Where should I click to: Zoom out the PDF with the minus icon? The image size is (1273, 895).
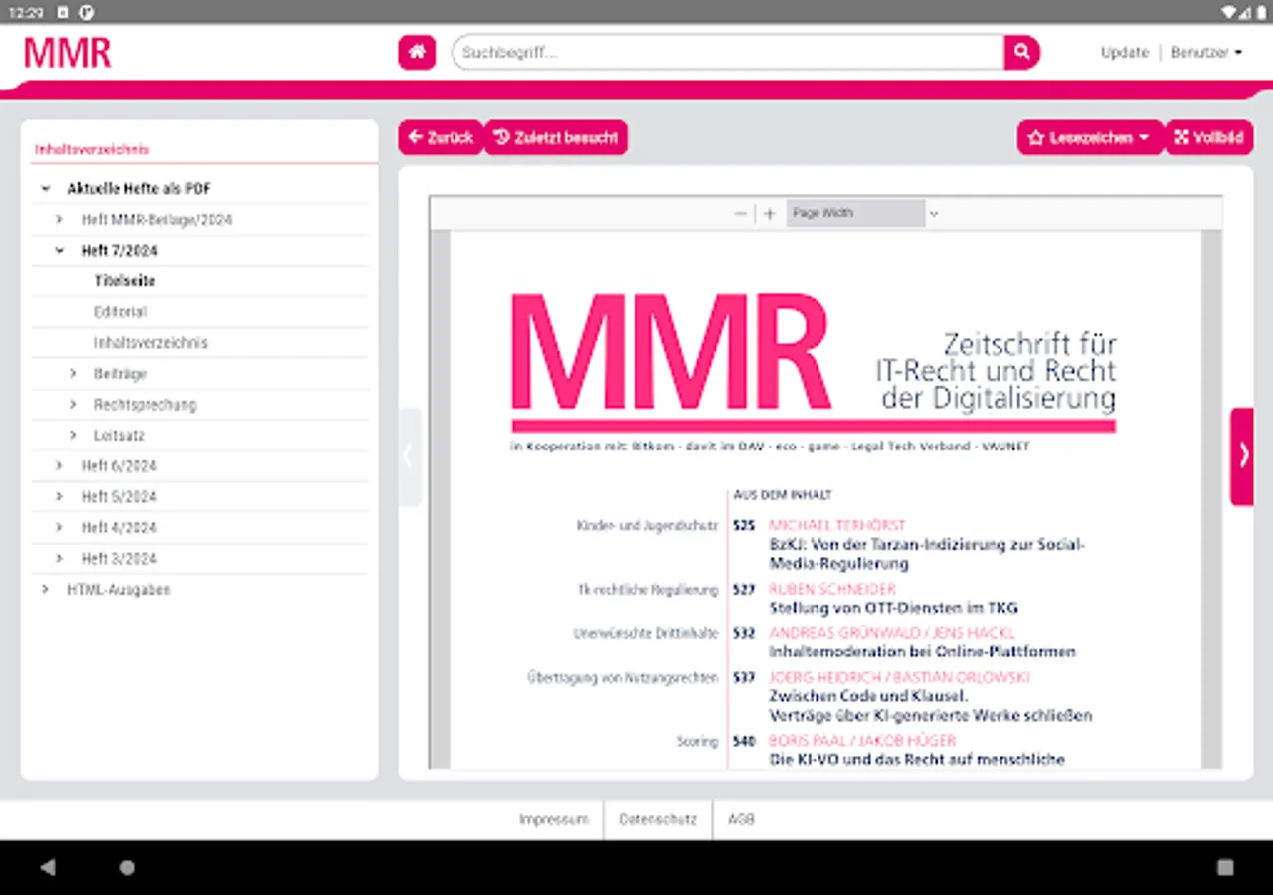(740, 213)
